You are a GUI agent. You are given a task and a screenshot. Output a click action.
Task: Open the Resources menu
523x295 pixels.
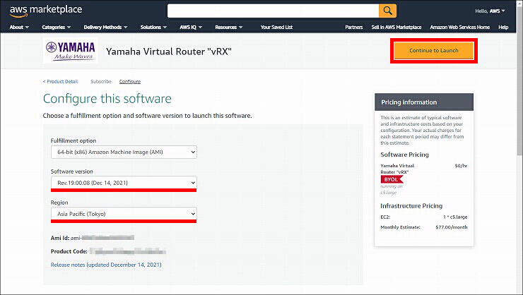click(229, 28)
